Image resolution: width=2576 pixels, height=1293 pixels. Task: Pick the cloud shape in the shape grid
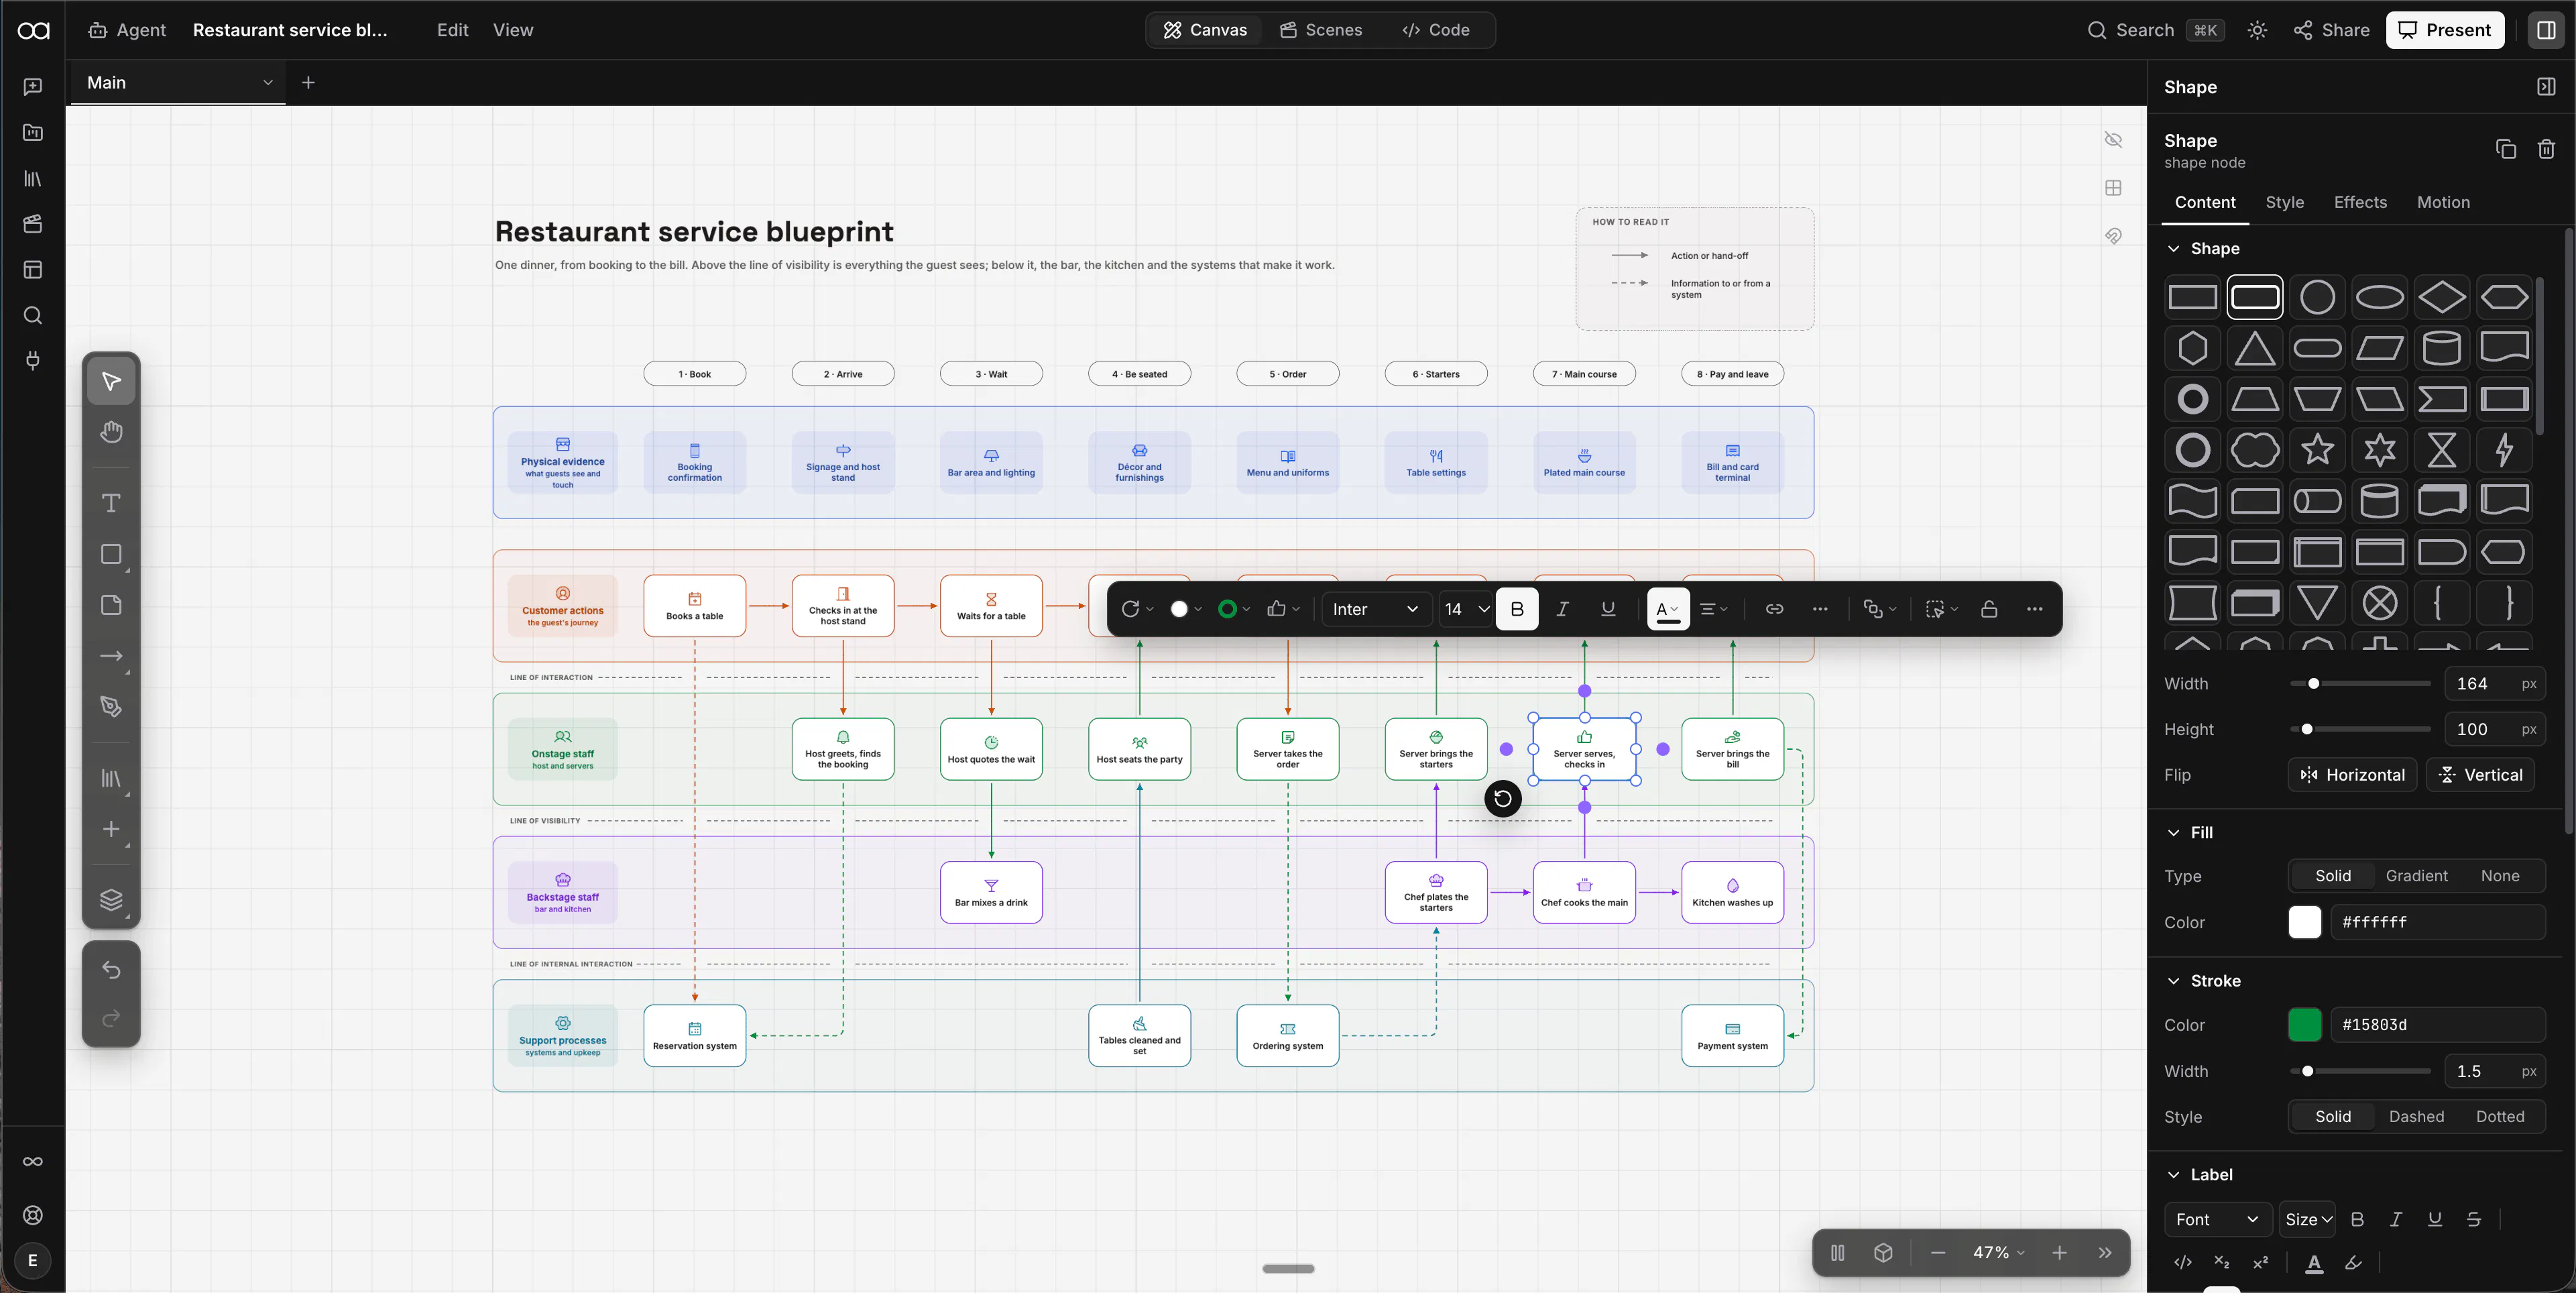tap(2255, 450)
